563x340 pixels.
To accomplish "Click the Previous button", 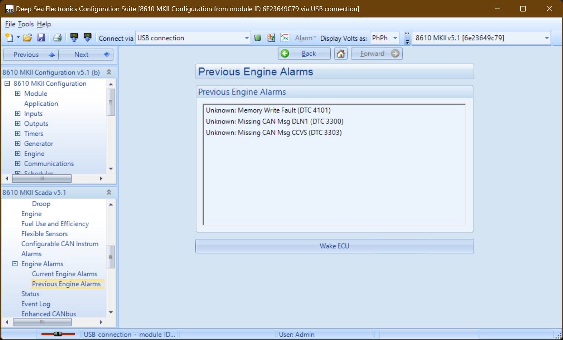I will point(31,55).
